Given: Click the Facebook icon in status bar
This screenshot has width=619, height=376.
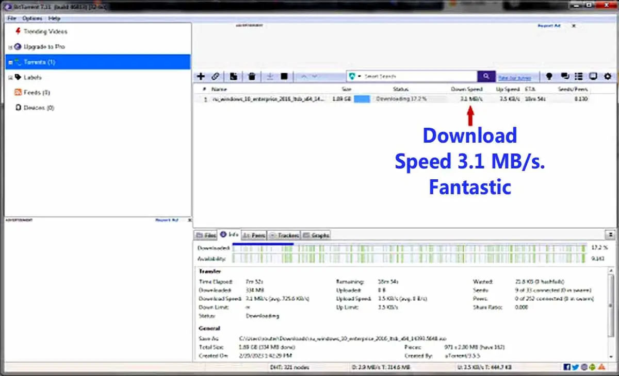Looking at the screenshot, I should tap(567, 367).
